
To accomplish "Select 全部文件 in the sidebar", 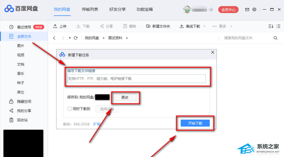I will click(24, 36).
